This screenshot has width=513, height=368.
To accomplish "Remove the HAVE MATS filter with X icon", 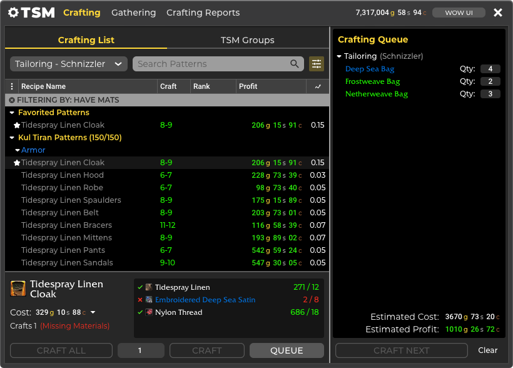I will pyautogui.click(x=12, y=100).
